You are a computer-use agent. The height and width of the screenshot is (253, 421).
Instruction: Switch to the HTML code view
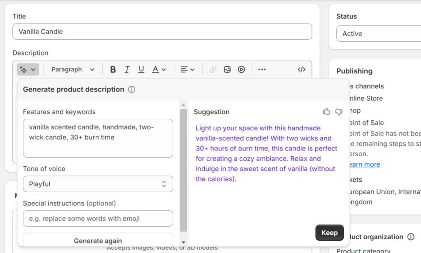pyautogui.click(x=301, y=69)
